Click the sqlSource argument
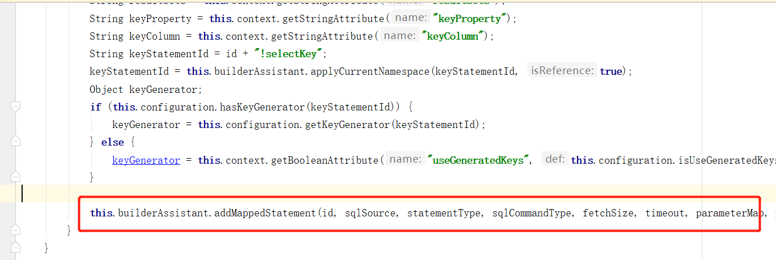This screenshot has width=776, height=260. point(370,214)
